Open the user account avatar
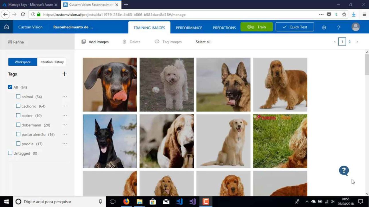Viewport: 369px width, 207px height. tap(356, 27)
